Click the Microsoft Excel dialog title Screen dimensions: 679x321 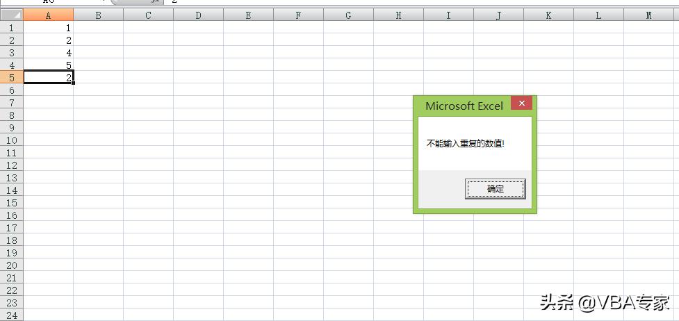[x=464, y=106]
